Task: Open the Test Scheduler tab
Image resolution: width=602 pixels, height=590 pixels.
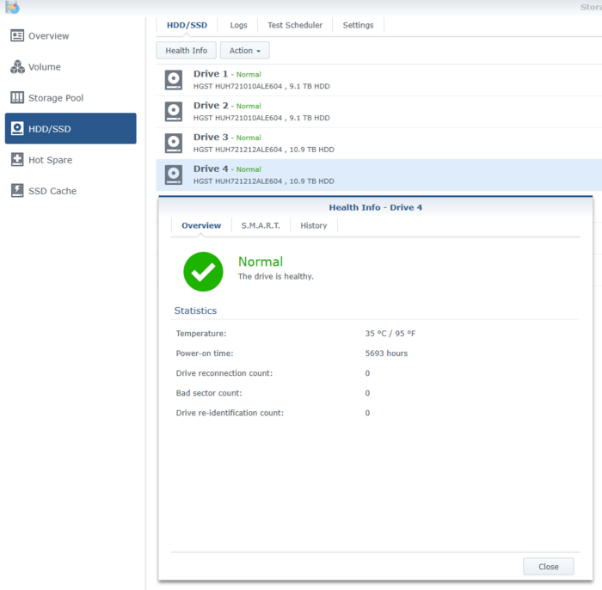Action: click(x=295, y=25)
